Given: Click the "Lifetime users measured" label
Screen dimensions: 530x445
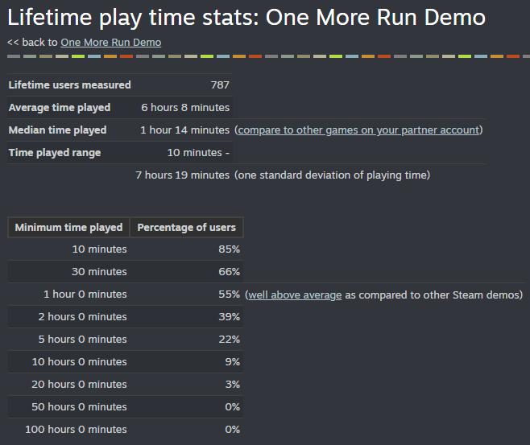Looking at the screenshot, I should click(69, 84).
